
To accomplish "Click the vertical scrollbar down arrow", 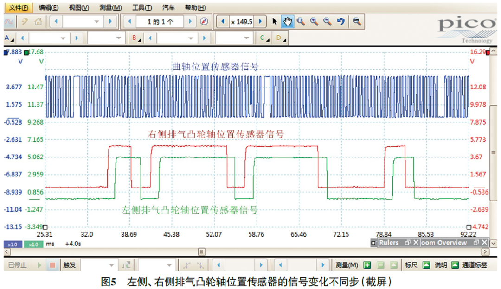I will pyautogui.click(x=494, y=243).
